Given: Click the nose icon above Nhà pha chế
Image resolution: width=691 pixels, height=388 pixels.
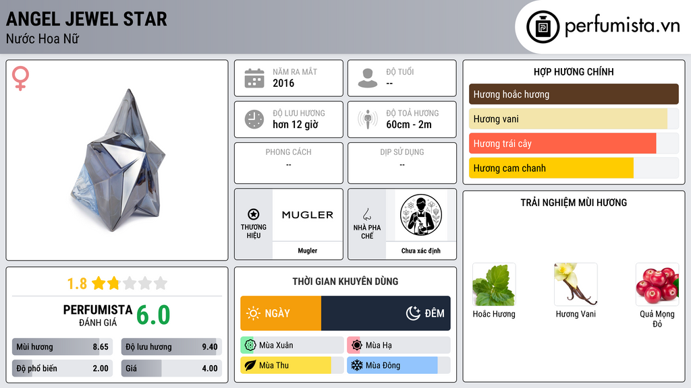Looking at the screenshot, I should coord(366,214).
